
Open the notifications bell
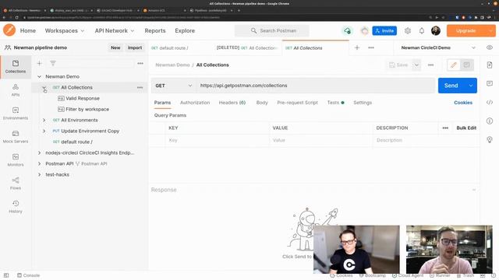(x=422, y=31)
